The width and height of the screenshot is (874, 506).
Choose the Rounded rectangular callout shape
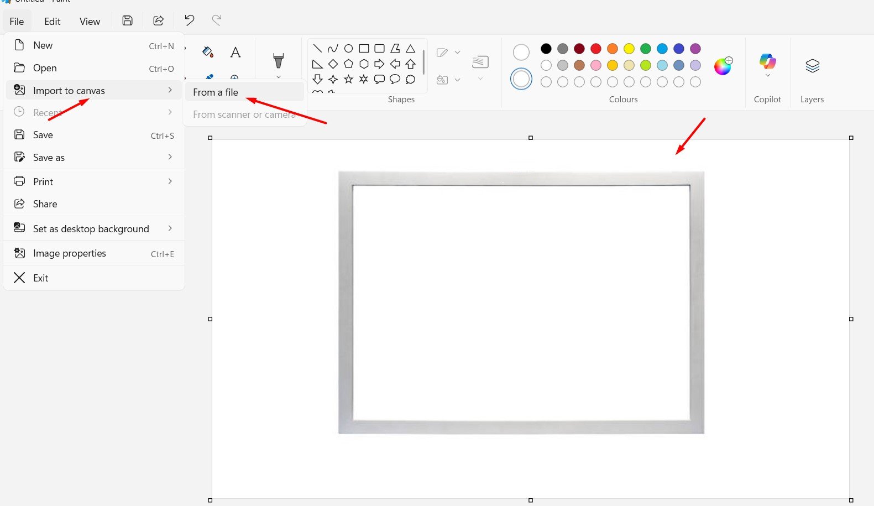[x=379, y=79]
